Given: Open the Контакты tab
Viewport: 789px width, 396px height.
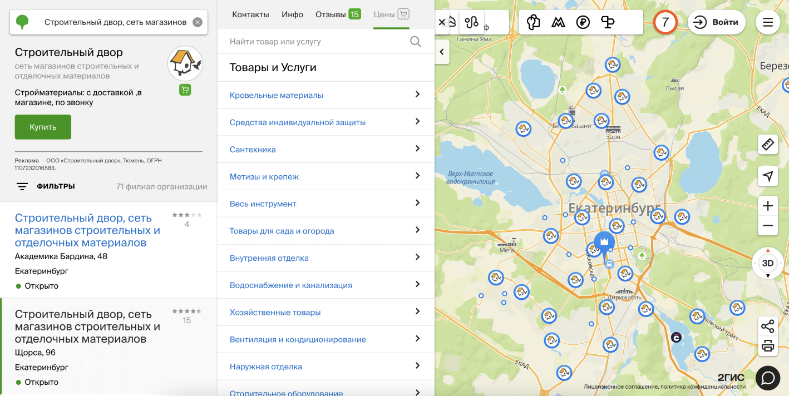Looking at the screenshot, I should (x=250, y=14).
